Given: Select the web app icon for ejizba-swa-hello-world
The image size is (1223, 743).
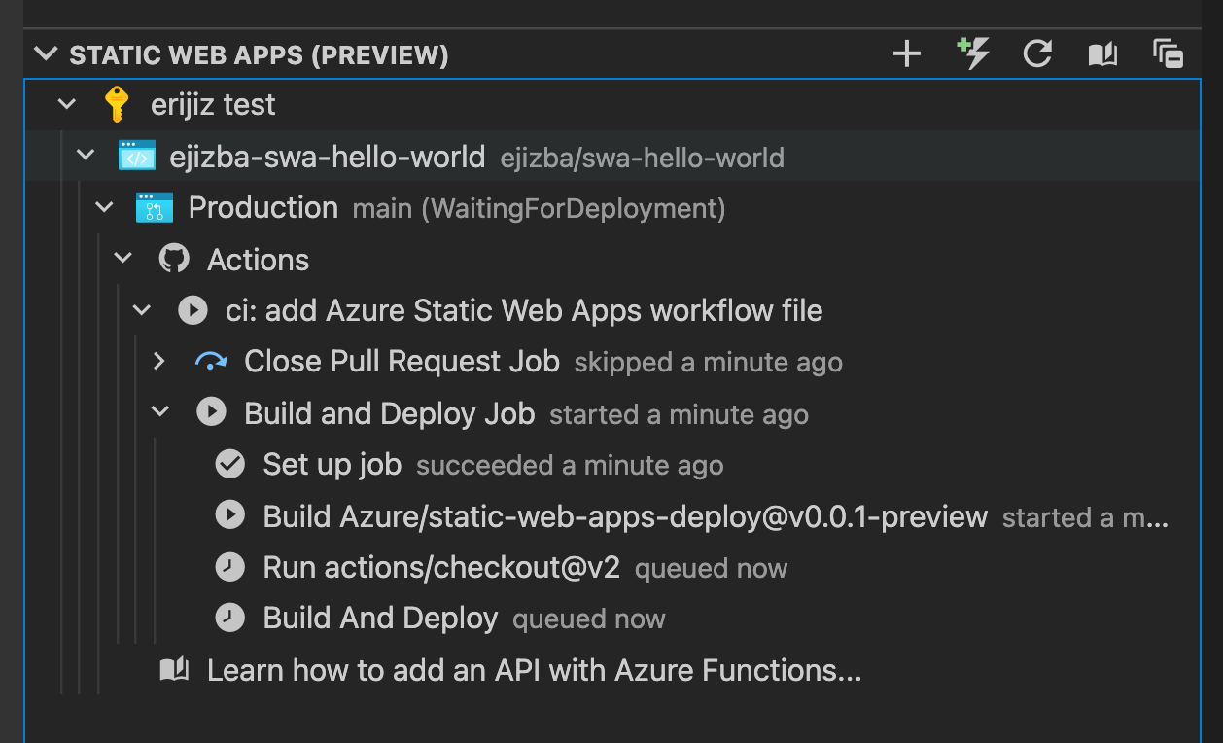Looking at the screenshot, I should [136, 156].
